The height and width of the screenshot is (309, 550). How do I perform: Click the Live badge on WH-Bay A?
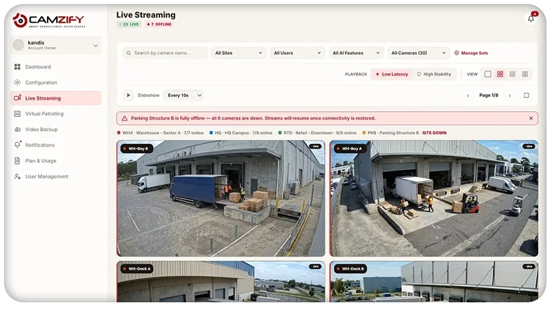click(x=529, y=146)
